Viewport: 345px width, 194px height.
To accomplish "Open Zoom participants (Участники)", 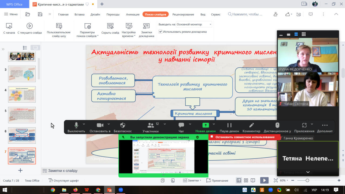I will click(151, 127).
